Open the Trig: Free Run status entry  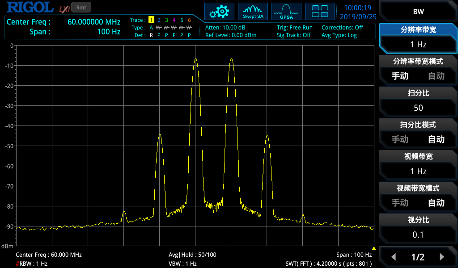(x=295, y=28)
